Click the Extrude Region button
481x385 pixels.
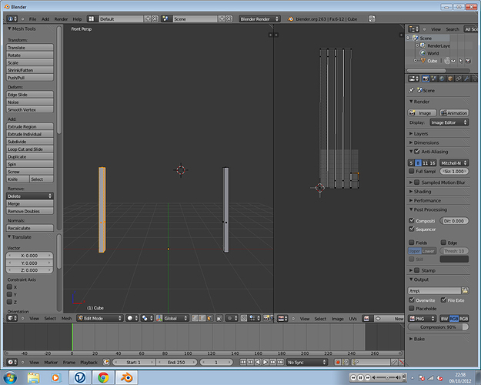(30, 126)
